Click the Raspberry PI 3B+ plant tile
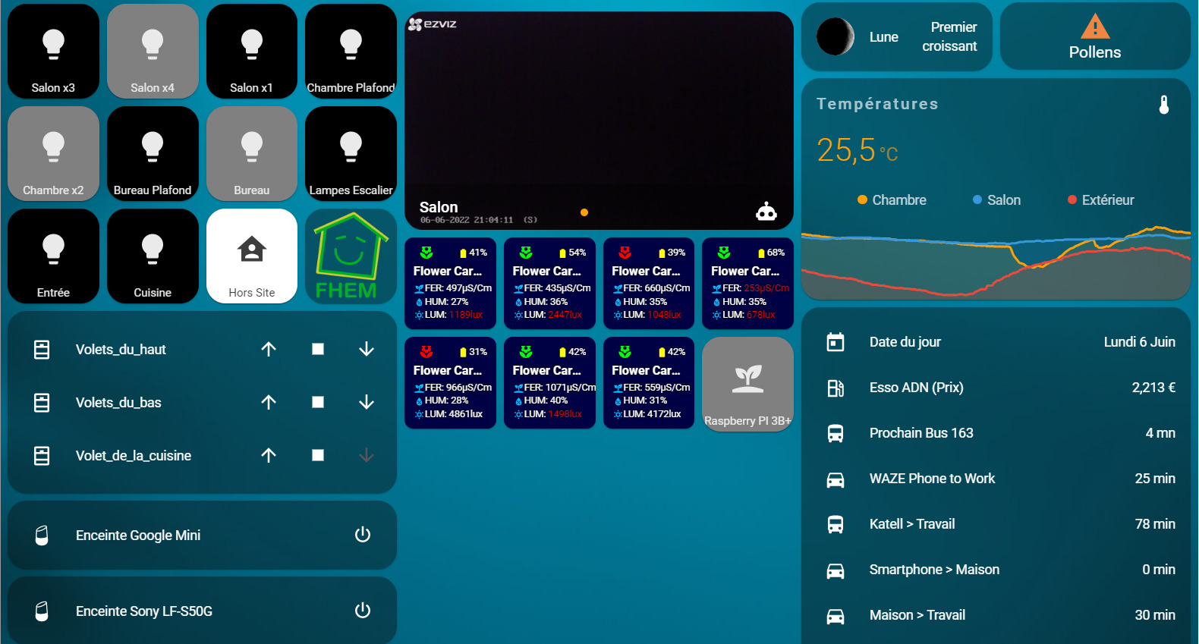Screen dimensions: 1199x644 click(x=747, y=385)
